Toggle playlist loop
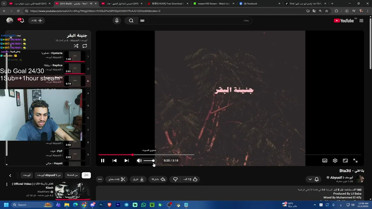The image size is (372, 209). click(x=85, y=46)
